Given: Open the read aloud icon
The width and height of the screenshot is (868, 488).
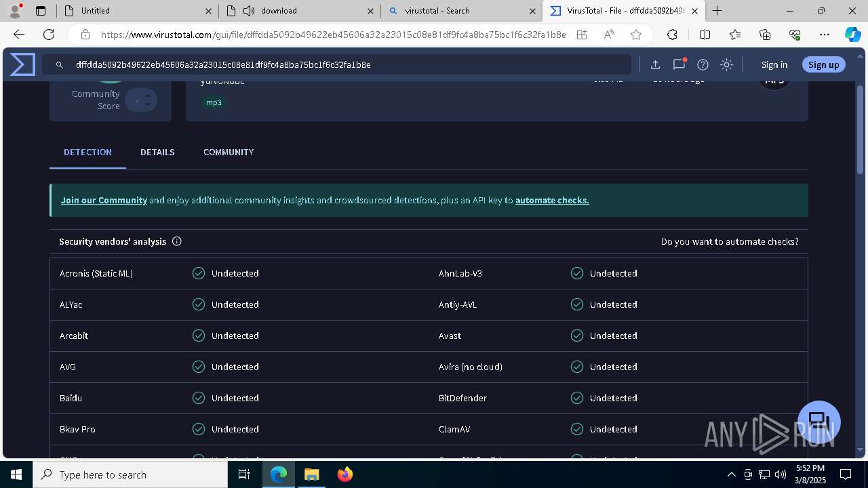Looking at the screenshot, I should [609, 35].
